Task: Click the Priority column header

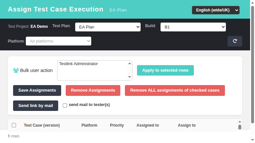Action: point(117,125)
